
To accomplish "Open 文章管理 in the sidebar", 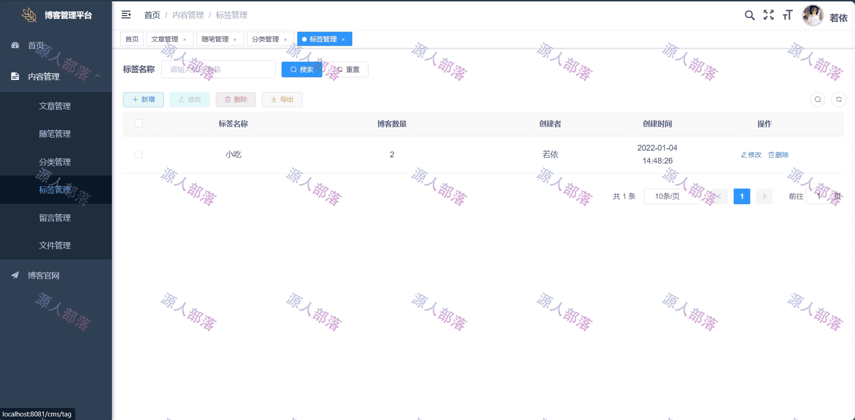I will [x=56, y=106].
